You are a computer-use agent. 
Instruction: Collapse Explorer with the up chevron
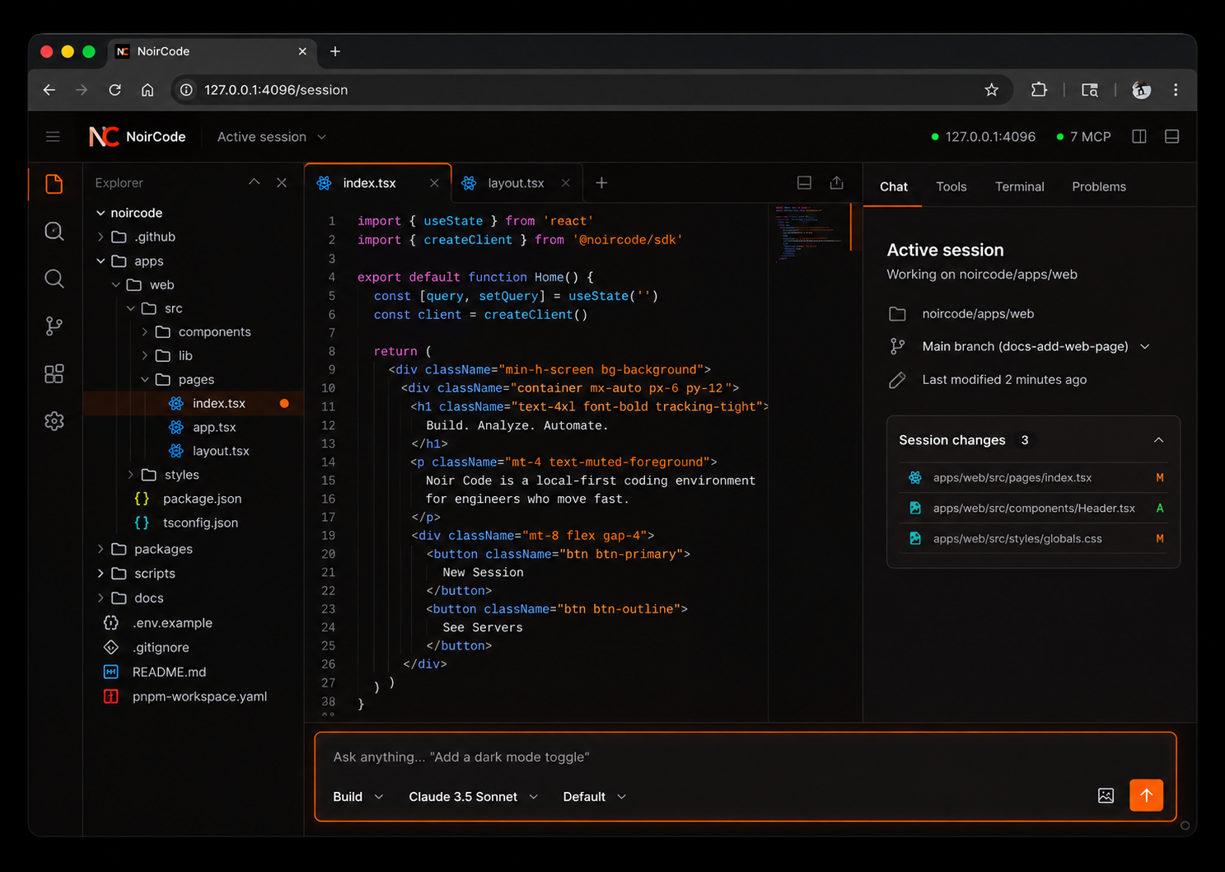click(255, 182)
